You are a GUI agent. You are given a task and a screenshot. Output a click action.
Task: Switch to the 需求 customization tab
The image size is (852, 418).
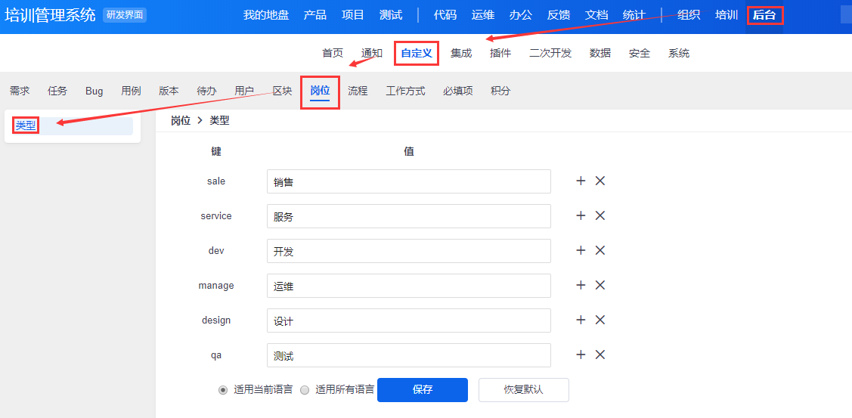tap(20, 91)
